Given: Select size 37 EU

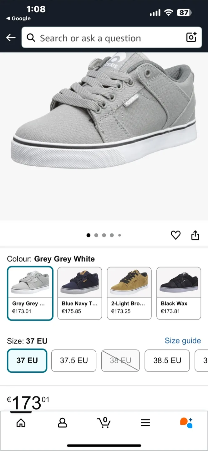Looking at the screenshot, I should (x=27, y=360).
